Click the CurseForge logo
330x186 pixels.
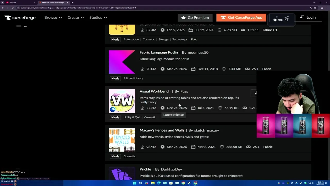[x=20, y=18]
